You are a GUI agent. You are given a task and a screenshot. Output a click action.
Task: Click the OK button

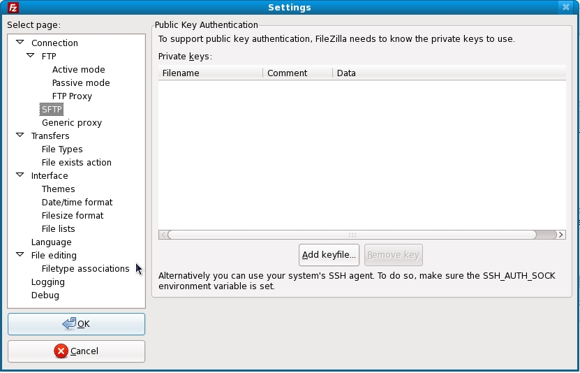click(76, 324)
